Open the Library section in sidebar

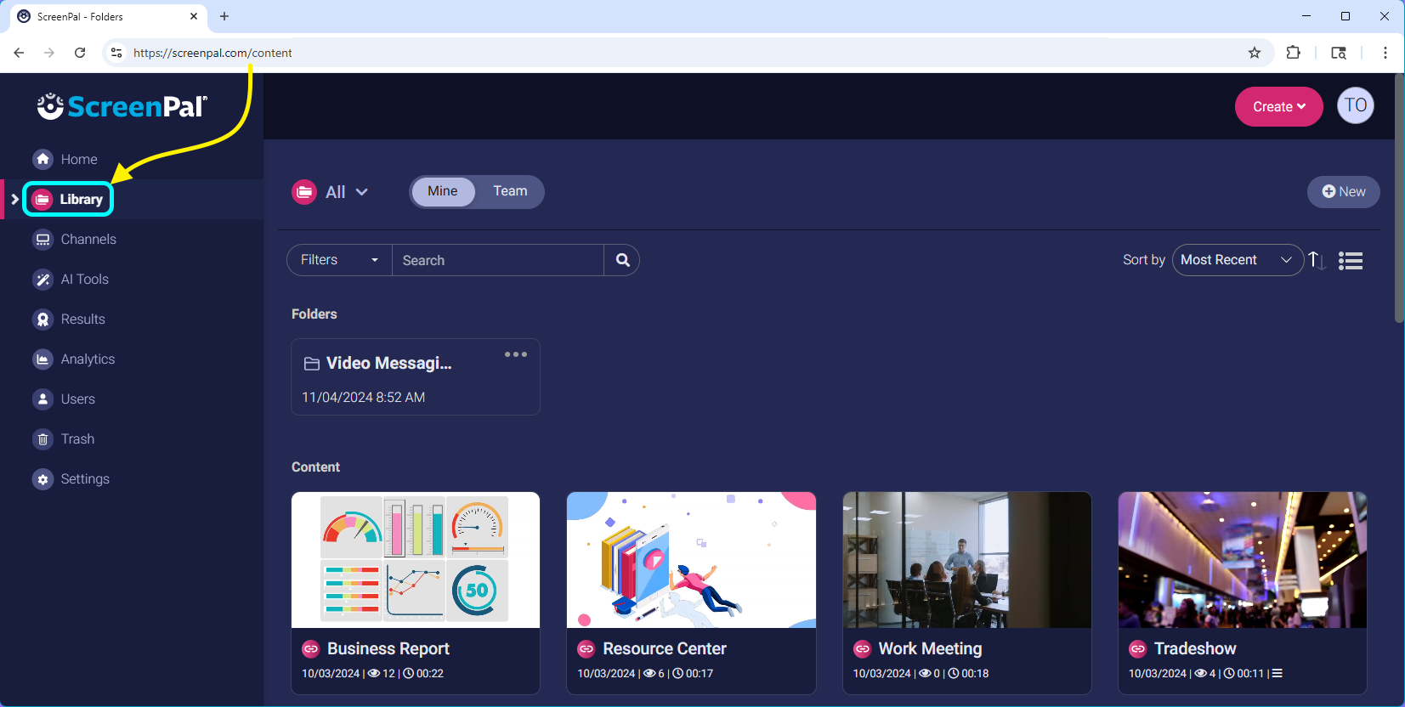pyautogui.click(x=68, y=199)
